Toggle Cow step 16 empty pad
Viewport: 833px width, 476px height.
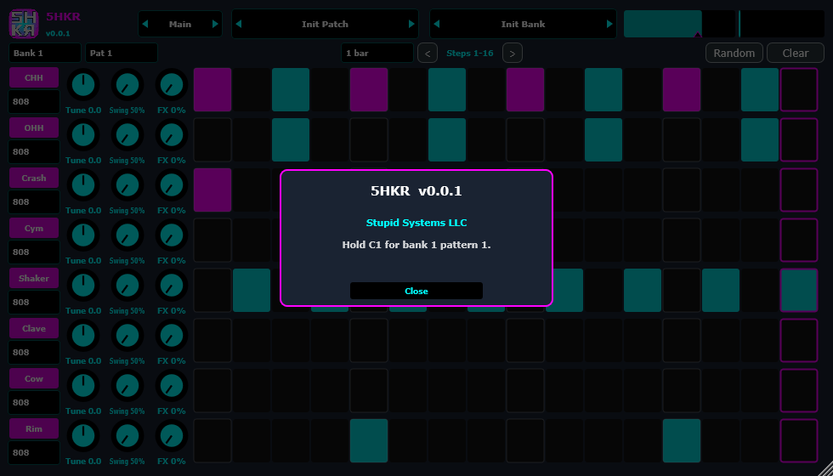[x=799, y=390]
